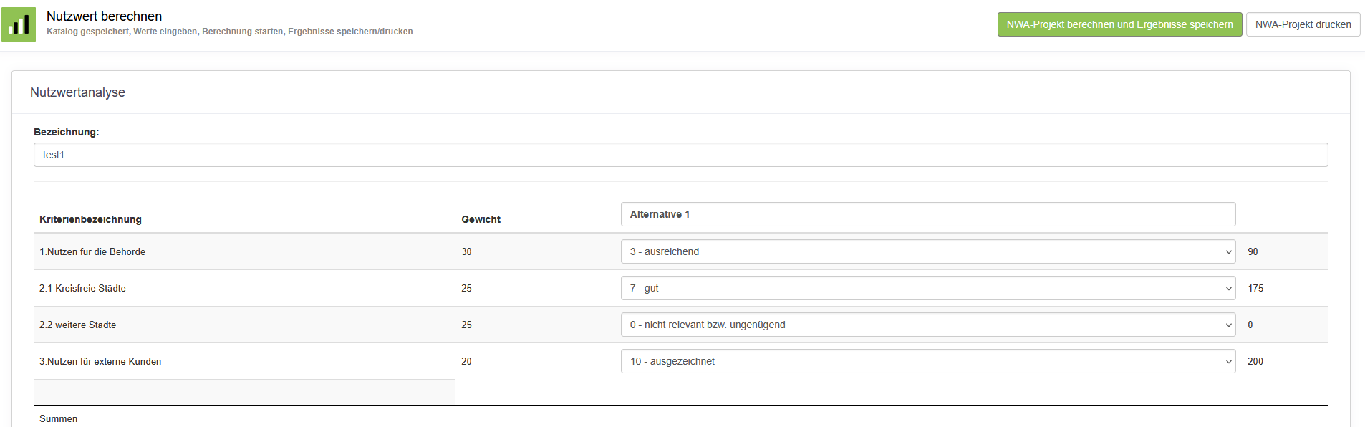The height and width of the screenshot is (427, 1365).
Task: Click the score result 175
Action: point(1255,288)
